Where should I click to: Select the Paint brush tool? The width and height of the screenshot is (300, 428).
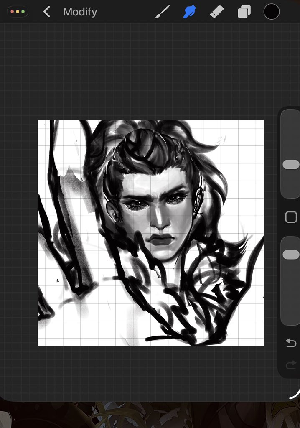tap(163, 12)
